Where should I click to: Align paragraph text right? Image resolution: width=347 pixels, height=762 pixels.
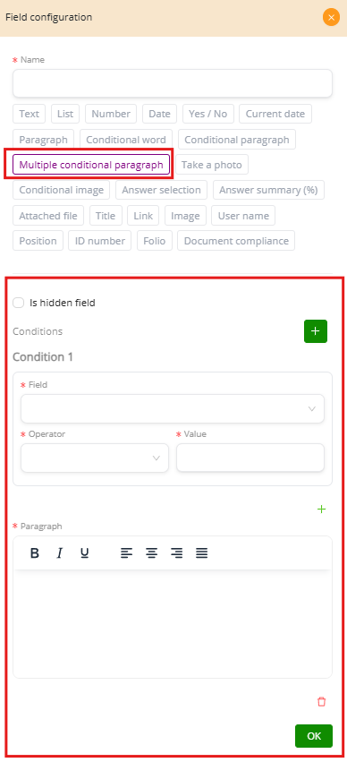pos(177,553)
